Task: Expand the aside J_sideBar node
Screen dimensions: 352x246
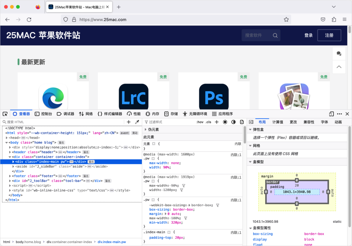Action: click(13, 167)
